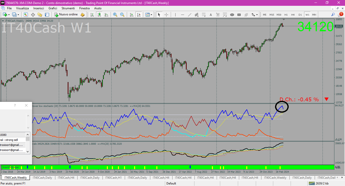Switch to the IT40Cash,H1 chart tab
345x186 pixels.
113,178
